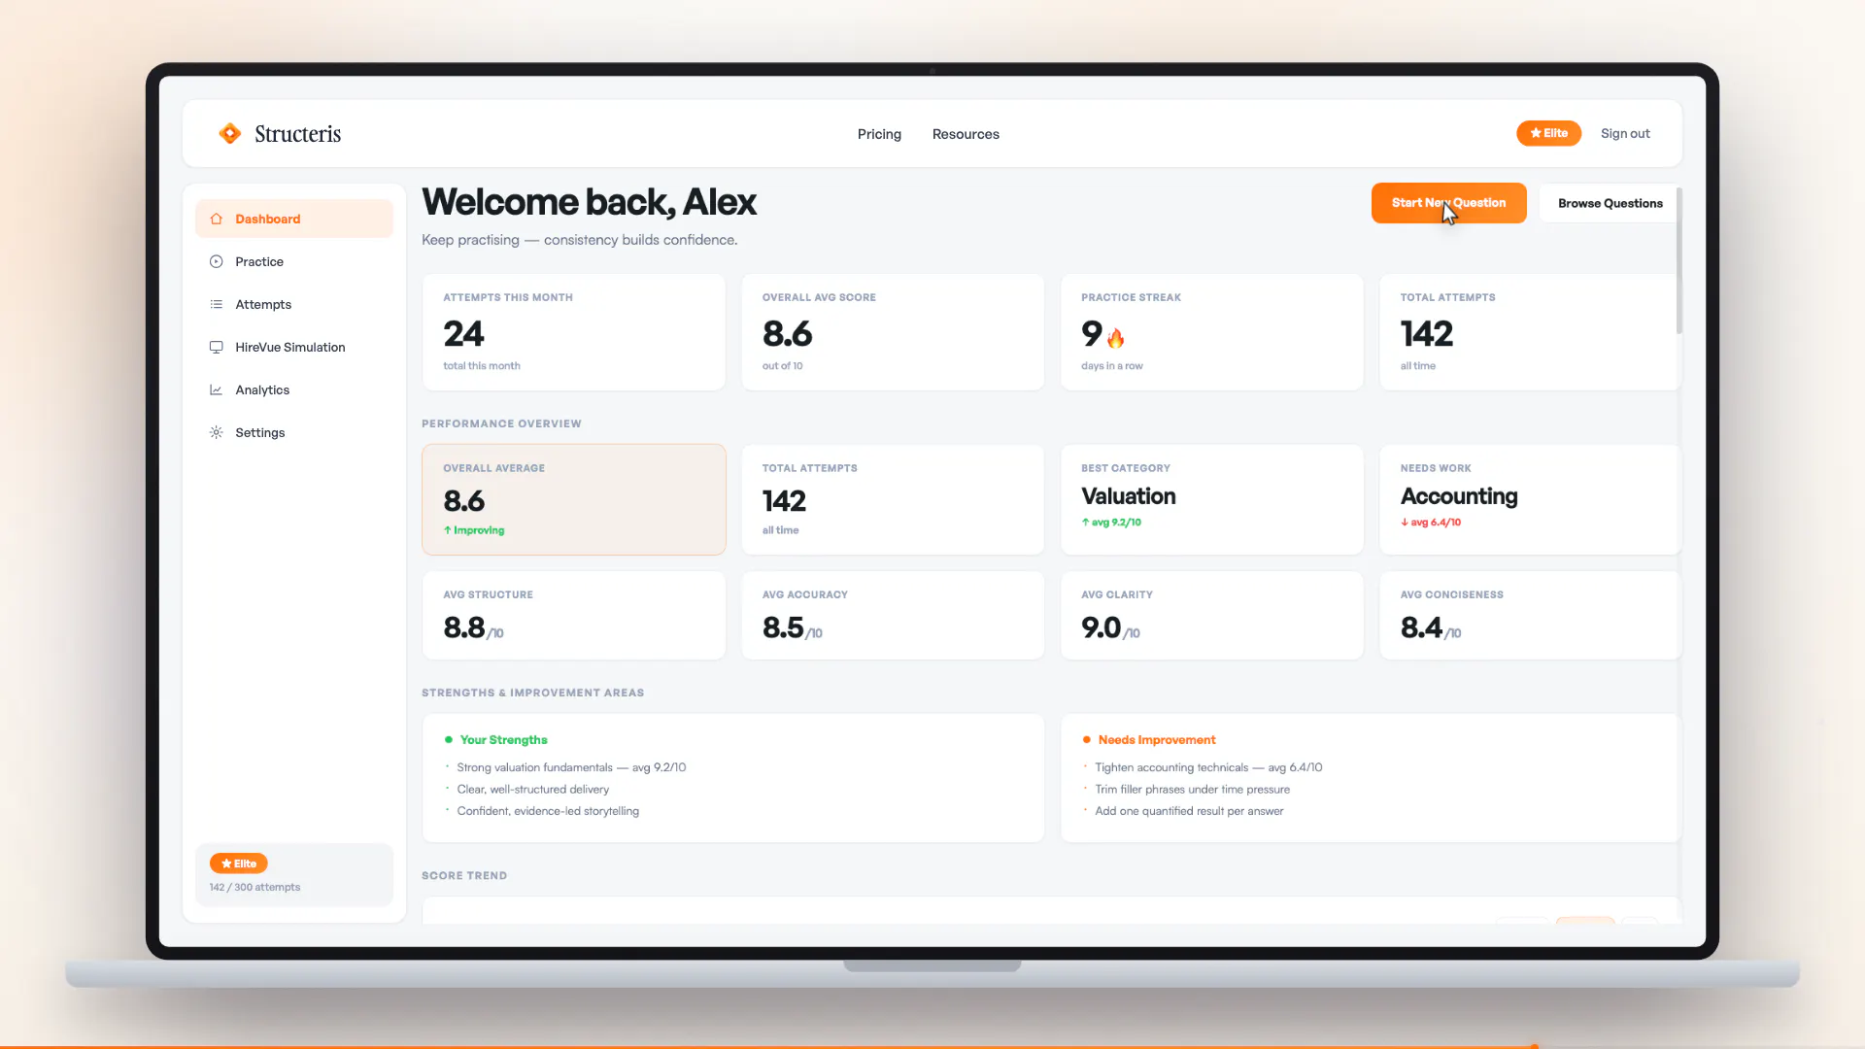
Task: Select HireVue Simulation in the sidebar
Action: pyautogui.click(x=294, y=347)
